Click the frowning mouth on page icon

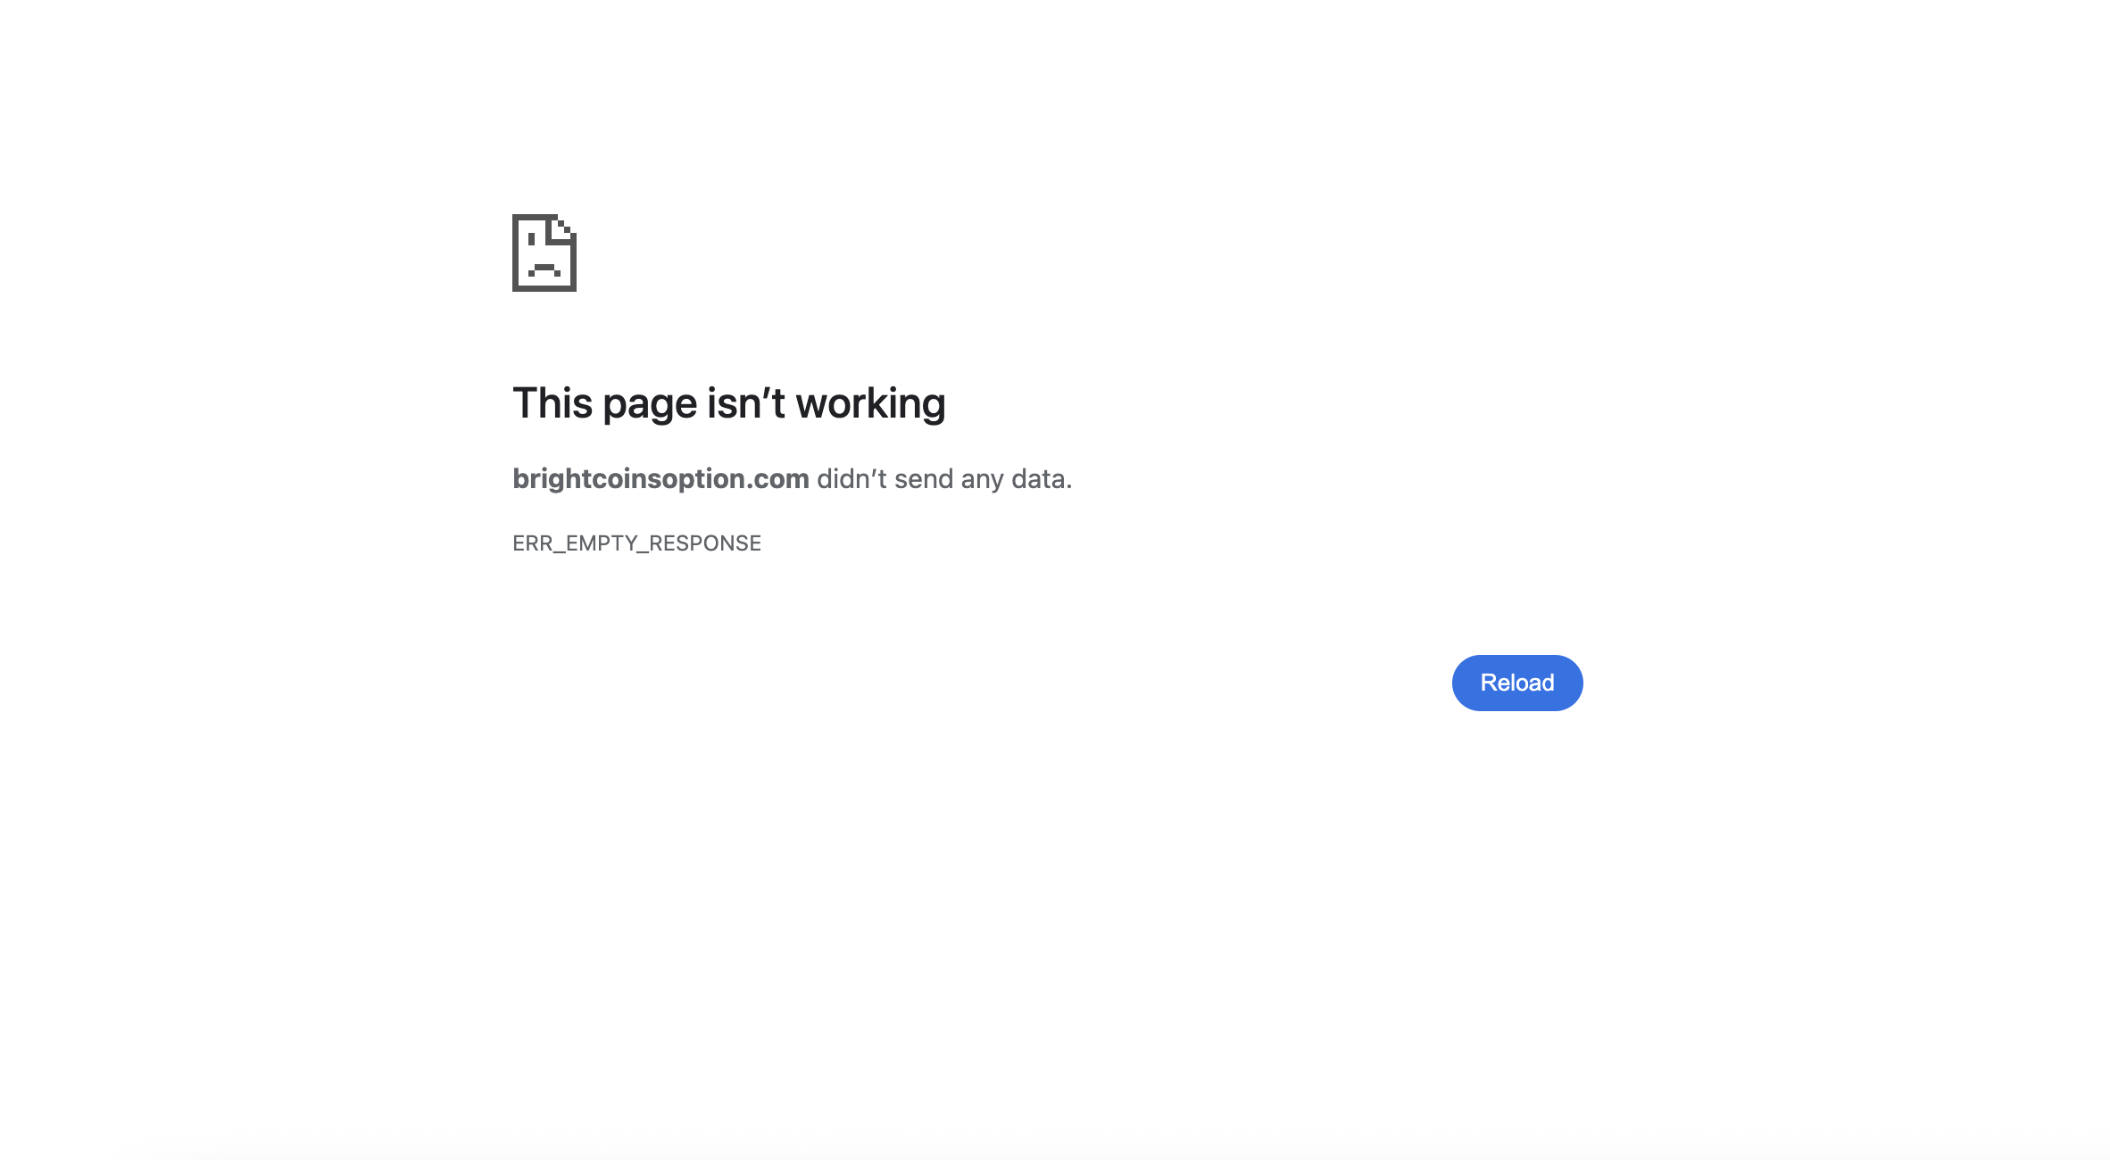point(544,270)
